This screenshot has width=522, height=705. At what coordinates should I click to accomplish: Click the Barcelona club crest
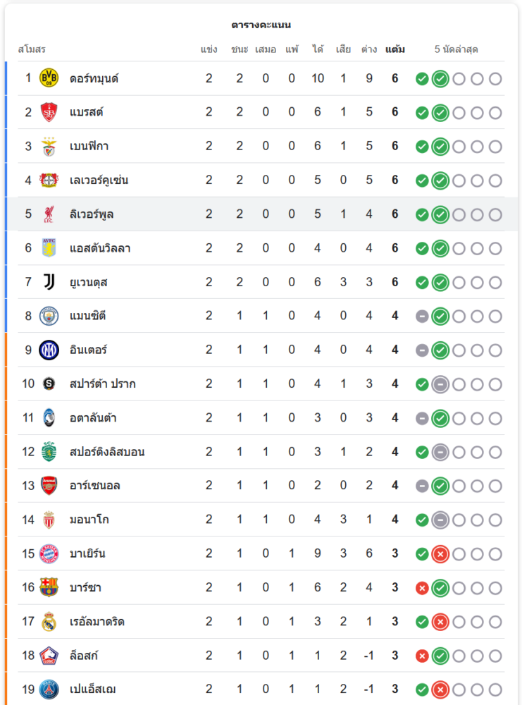(x=49, y=587)
